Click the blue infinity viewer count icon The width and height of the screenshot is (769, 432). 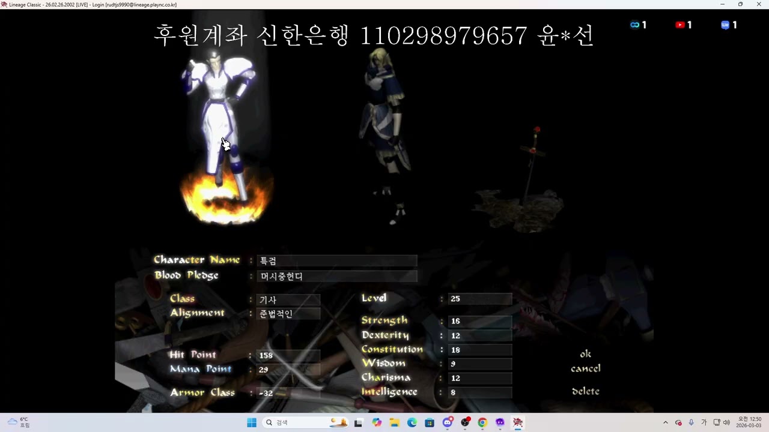[x=634, y=25]
